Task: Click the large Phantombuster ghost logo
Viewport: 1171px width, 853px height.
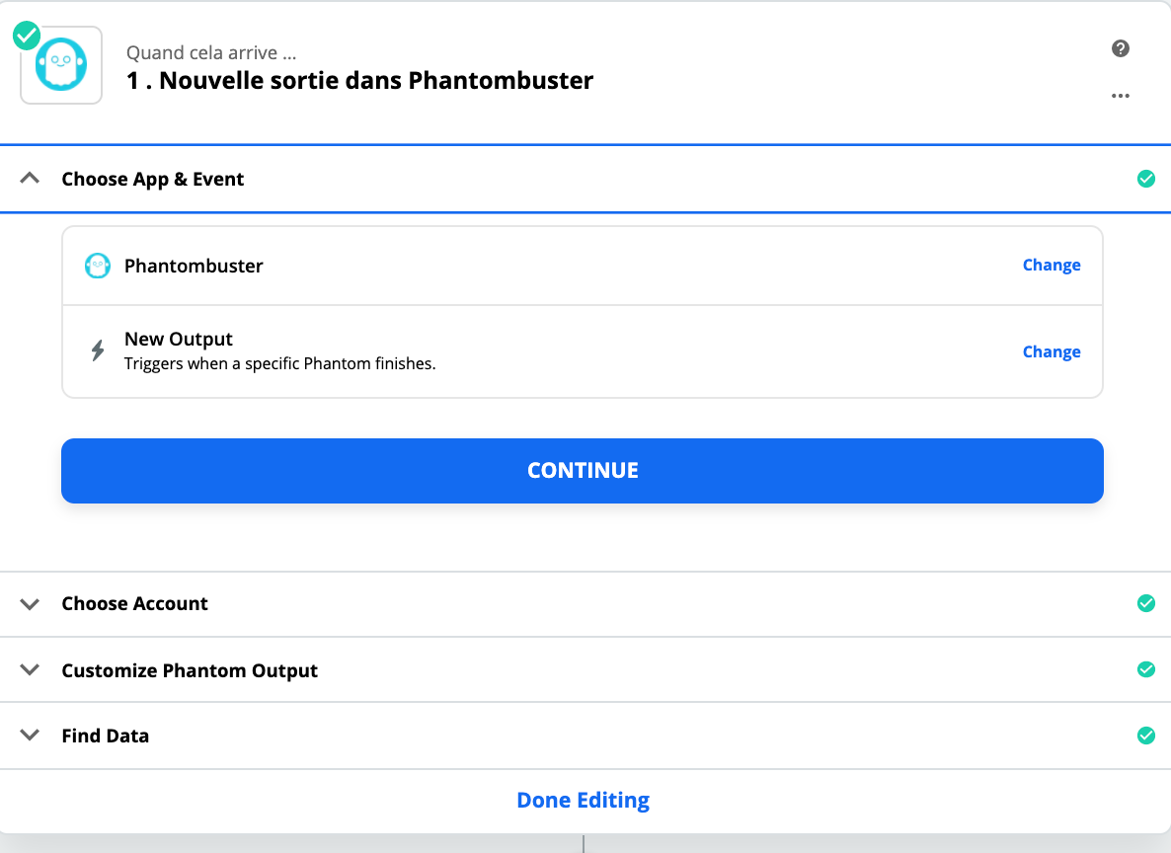Action: [61, 65]
